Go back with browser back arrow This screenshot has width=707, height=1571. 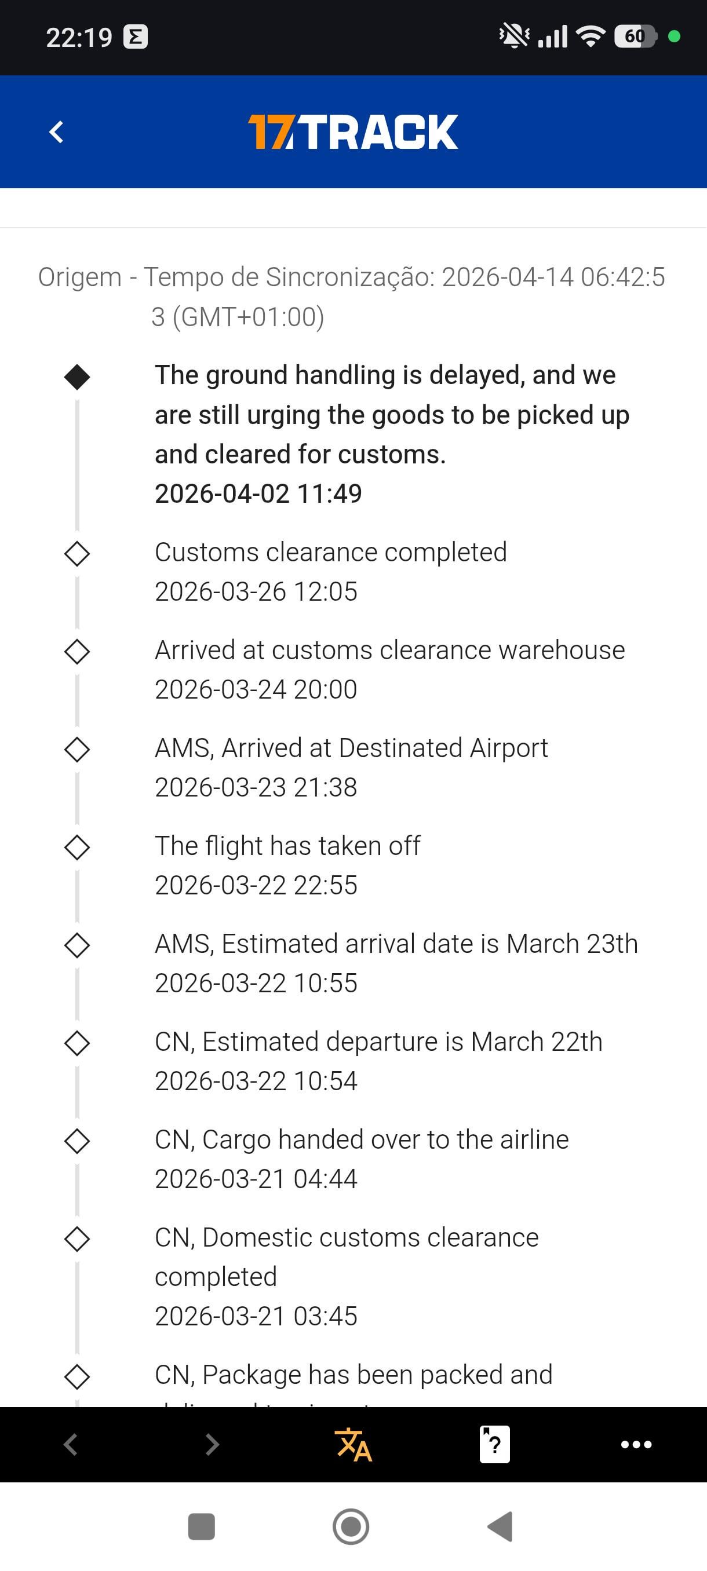tap(71, 1444)
